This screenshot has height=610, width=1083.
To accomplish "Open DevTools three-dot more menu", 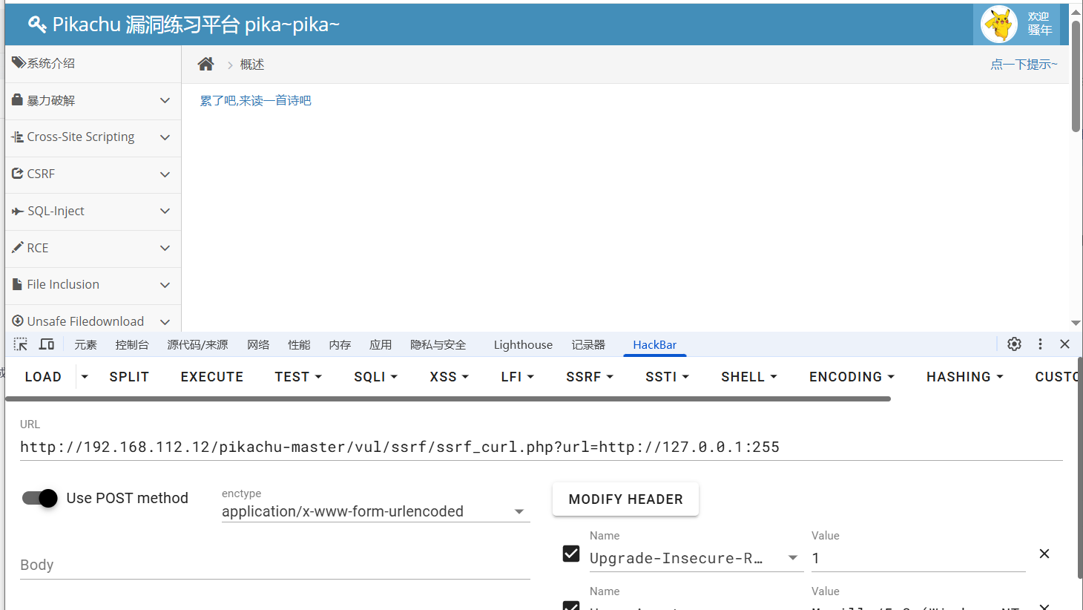I will (x=1040, y=344).
